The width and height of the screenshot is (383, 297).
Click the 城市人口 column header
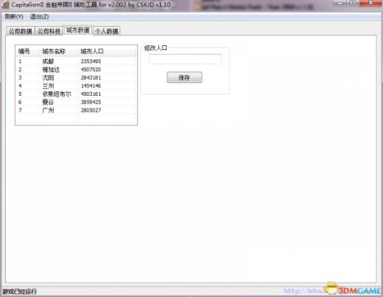pos(108,51)
